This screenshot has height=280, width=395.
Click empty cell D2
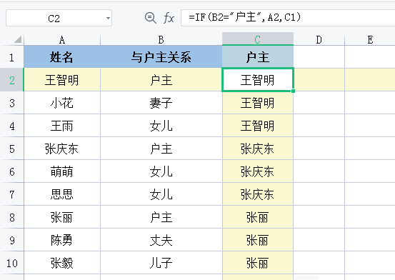(x=319, y=79)
